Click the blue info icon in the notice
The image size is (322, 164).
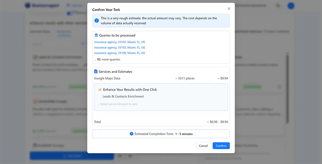[97, 21]
